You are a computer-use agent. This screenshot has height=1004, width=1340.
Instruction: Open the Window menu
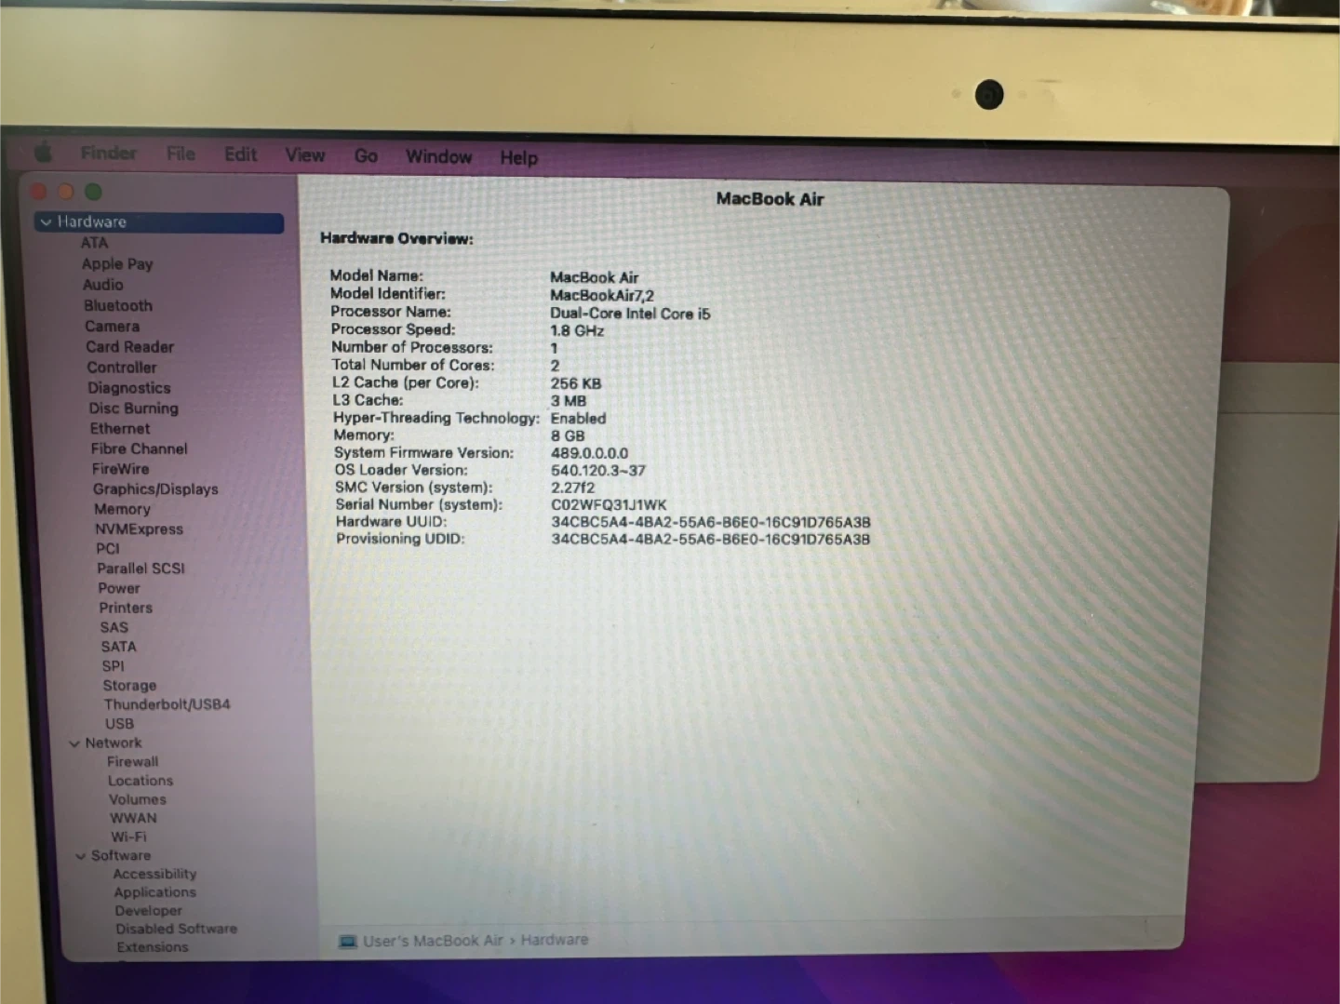438,156
